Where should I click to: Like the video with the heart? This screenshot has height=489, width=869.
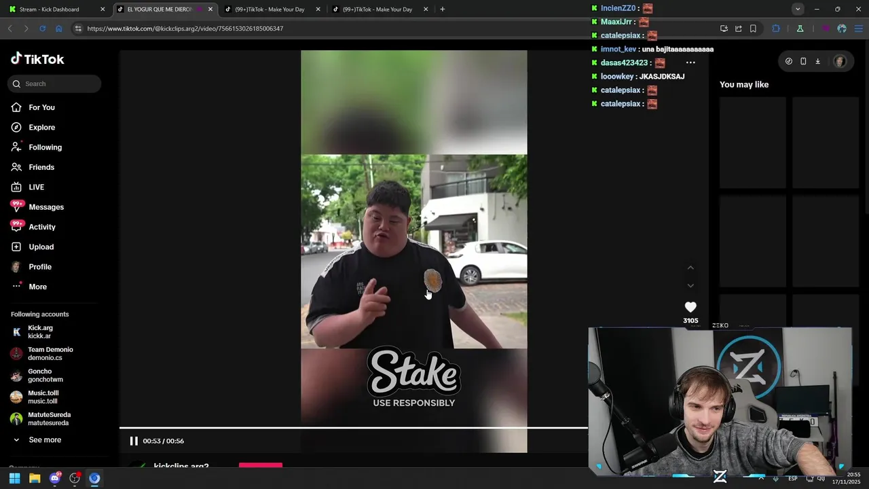coord(690,307)
